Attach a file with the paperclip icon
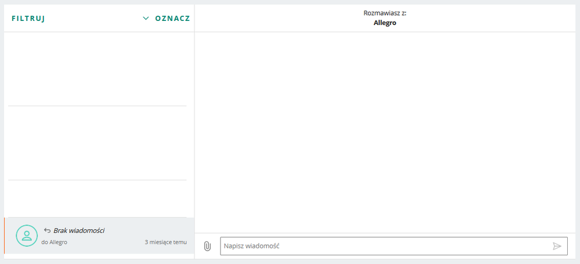The image size is (580, 264). 207,246
